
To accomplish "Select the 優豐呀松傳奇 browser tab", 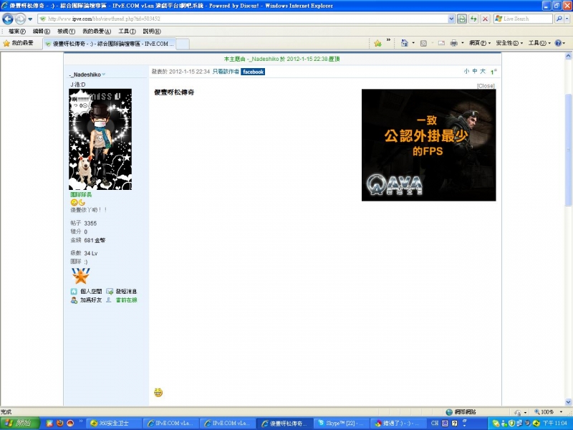I will [110, 44].
